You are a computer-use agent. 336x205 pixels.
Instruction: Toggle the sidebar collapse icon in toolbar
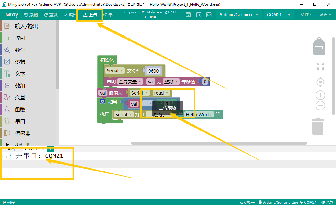199,15
